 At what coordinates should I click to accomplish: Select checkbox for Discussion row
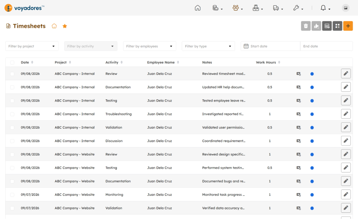click(x=12, y=141)
